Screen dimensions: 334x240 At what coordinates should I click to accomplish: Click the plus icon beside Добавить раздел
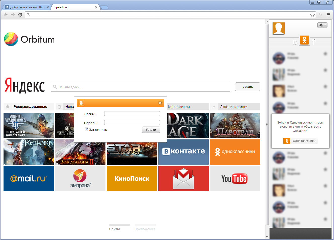point(214,107)
